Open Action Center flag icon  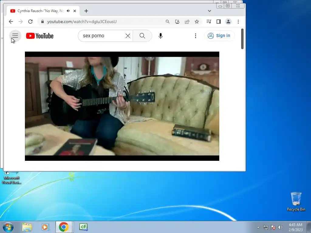pos(273,227)
